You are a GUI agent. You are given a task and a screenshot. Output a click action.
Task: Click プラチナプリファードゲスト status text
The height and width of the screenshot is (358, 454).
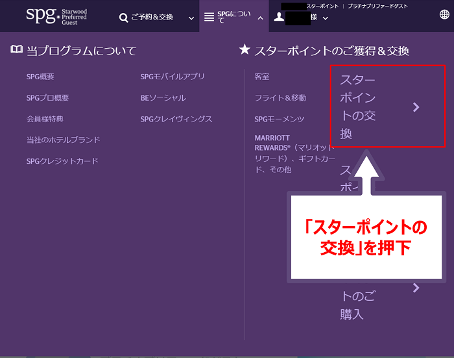click(377, 6)
